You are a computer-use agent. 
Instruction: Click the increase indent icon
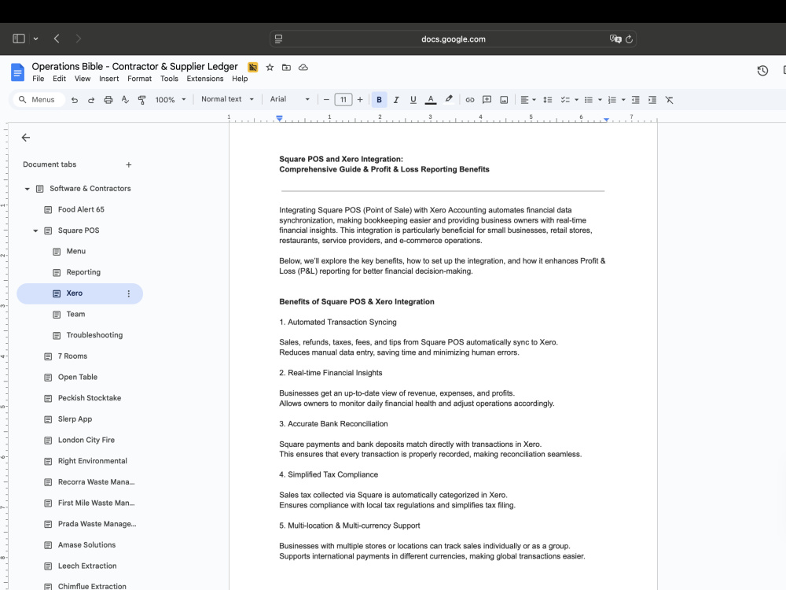point(652,100)
